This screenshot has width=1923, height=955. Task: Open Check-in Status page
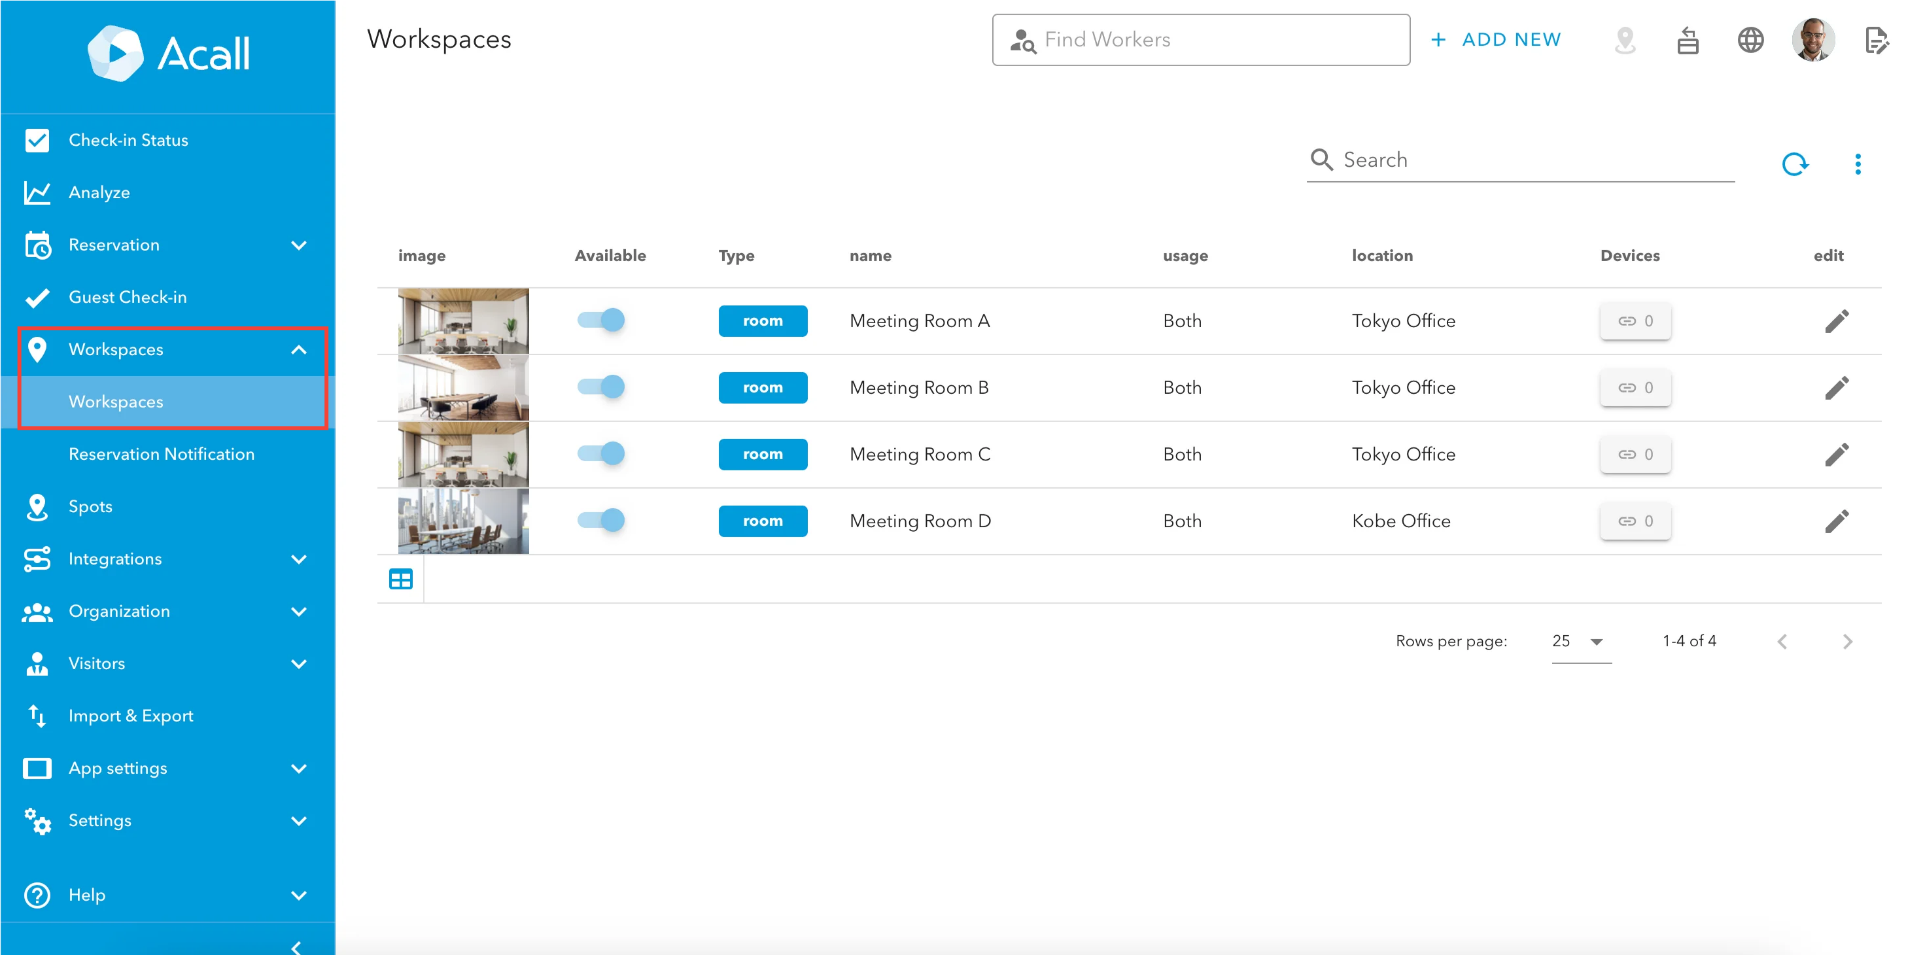[168, 141]
